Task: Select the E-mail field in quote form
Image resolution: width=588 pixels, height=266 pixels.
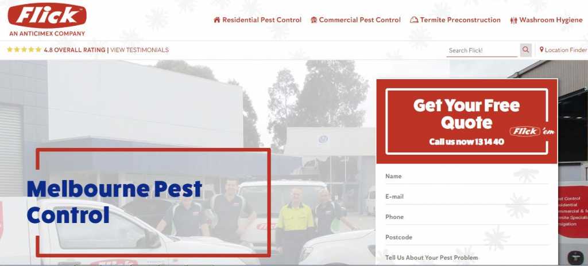Action: tap(467, 197)
